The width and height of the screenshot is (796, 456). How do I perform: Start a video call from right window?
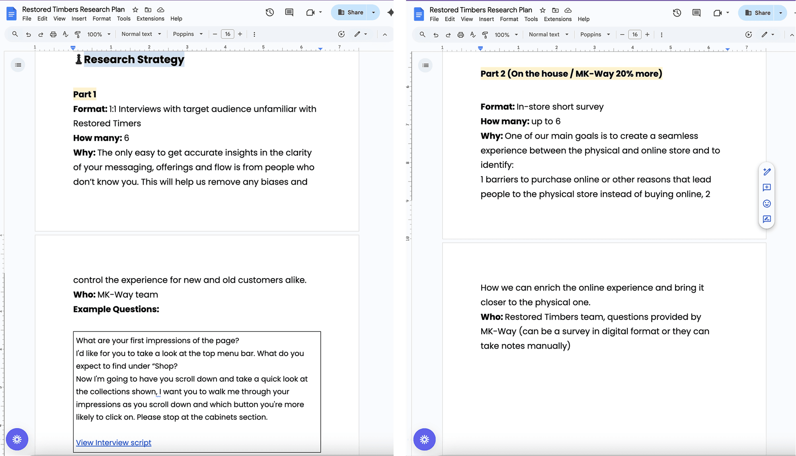tap(718, 13)
